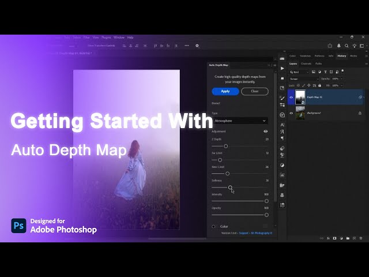Open the Help menu
369x277 pixels.
point(130,38)
